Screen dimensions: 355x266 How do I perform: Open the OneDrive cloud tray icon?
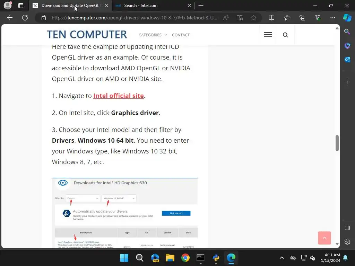point(293,258)
